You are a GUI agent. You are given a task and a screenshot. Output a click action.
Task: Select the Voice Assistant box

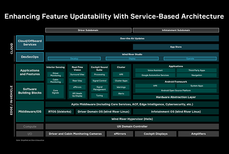point(155,70)
